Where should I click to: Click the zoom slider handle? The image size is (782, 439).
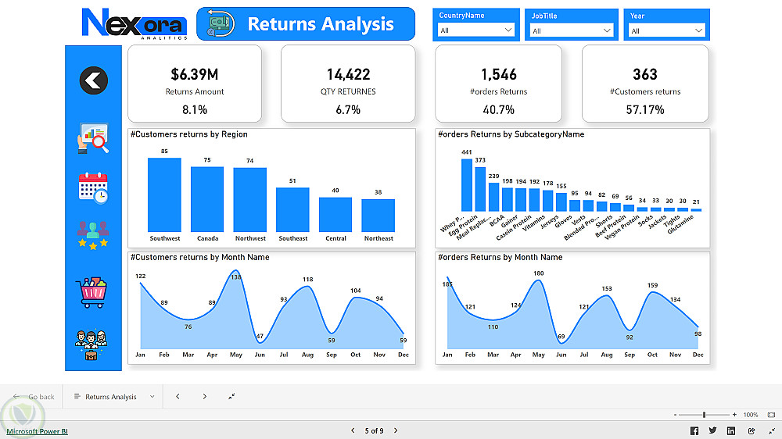(x=705, y=415)
